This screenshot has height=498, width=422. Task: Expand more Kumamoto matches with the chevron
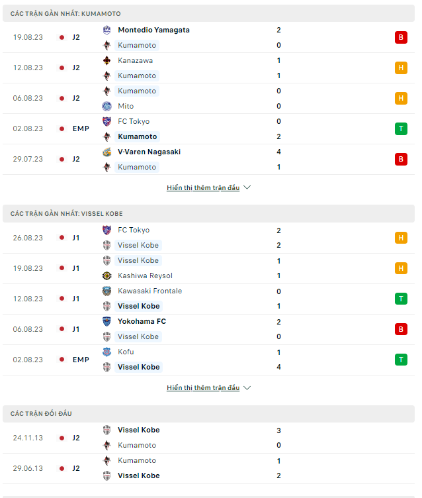[x=247, y=187]
